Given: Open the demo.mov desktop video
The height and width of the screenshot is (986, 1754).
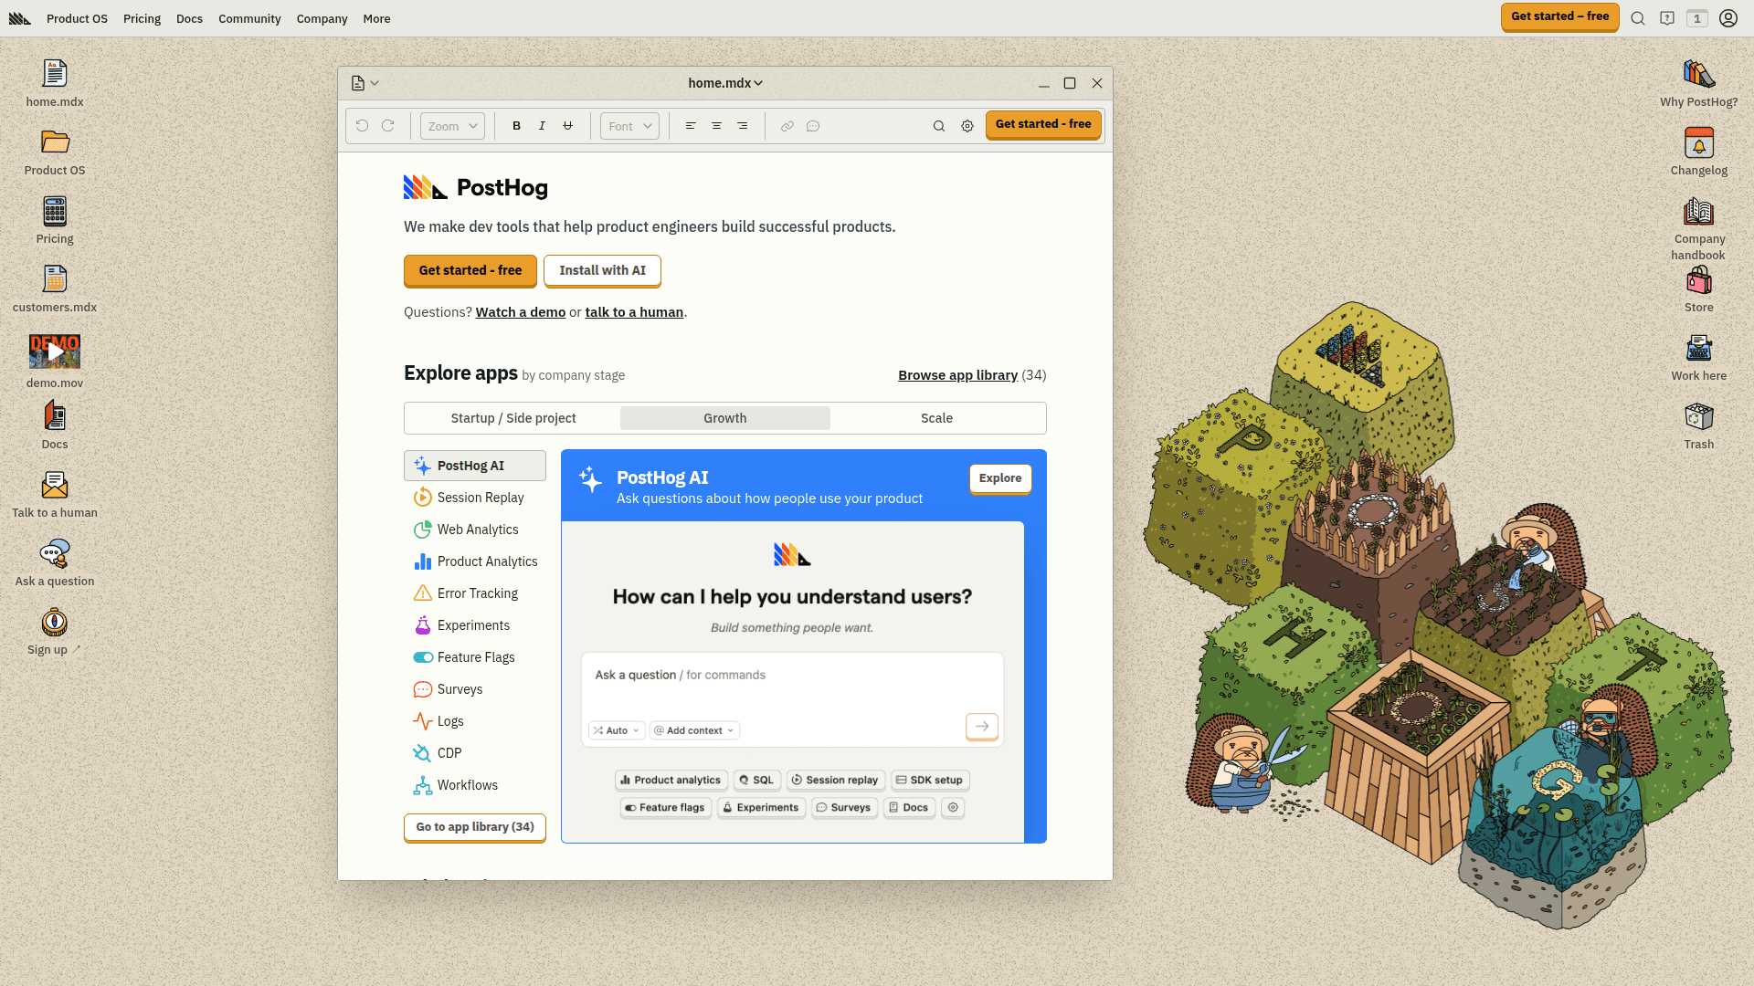Looking at the screenshot, I should [55, 351].
